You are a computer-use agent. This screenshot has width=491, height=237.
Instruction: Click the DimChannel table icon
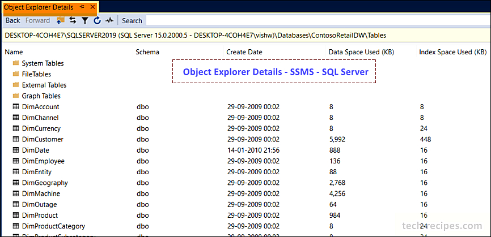click(16, 118)
